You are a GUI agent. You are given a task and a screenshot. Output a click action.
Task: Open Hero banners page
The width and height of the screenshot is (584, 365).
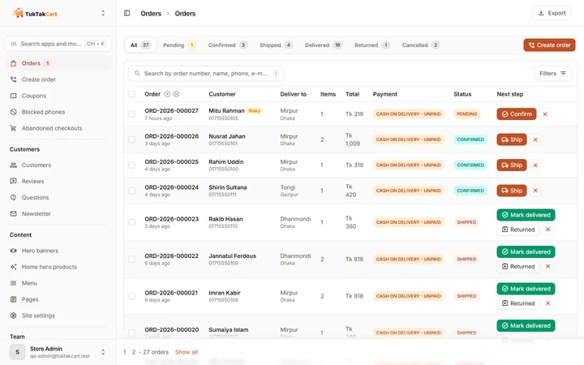coord(58,251)
